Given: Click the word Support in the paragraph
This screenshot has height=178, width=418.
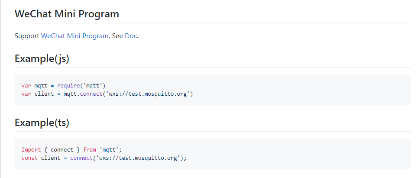Looking at the screenshot, I should [27, 36].
